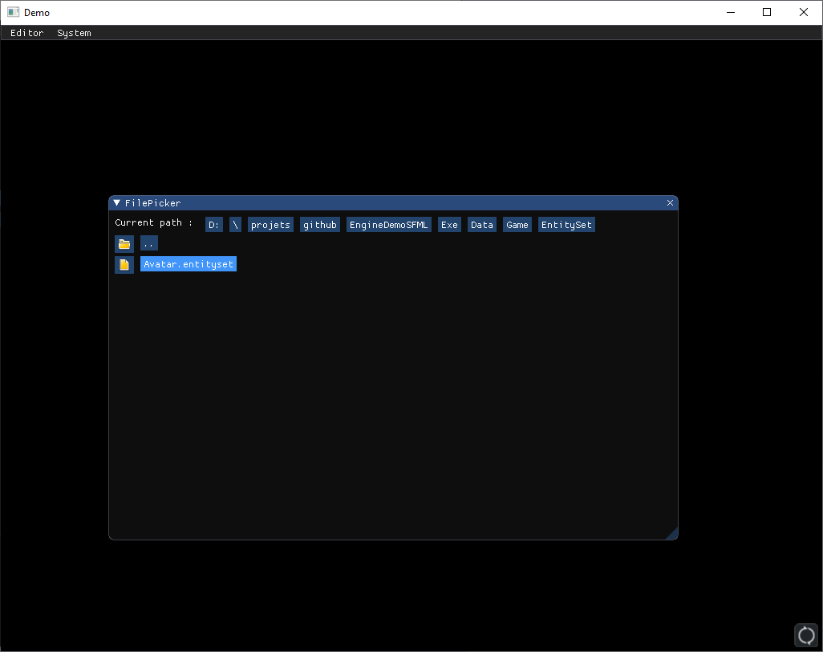Navigate to the Game path segment

517,225
